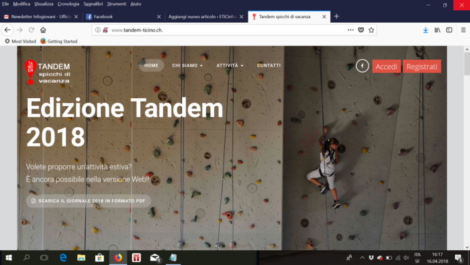The image size is (470, 265).
Task: Save page to Pocket icon
Action: pos(361,30)
